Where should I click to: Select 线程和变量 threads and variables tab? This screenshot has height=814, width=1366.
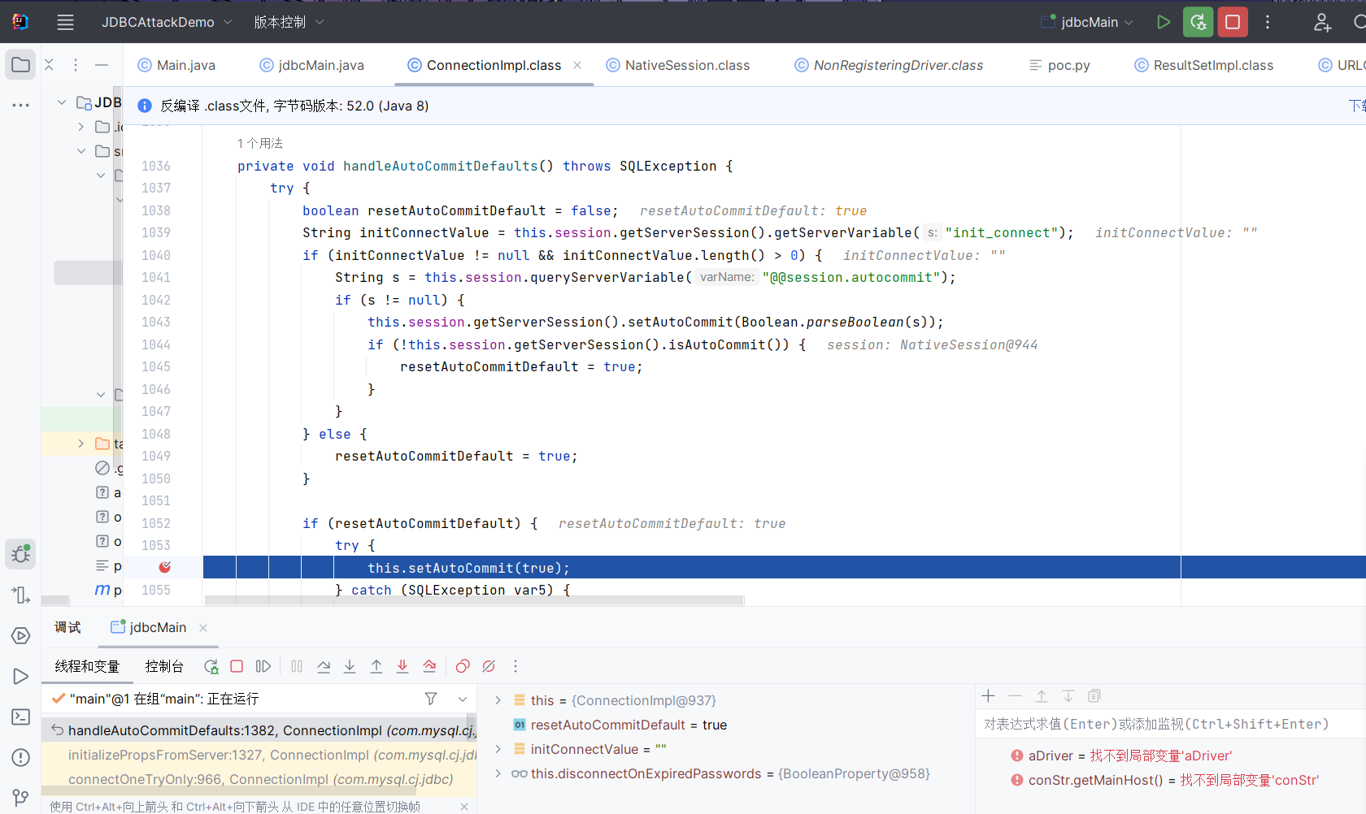tap(87, 666)
